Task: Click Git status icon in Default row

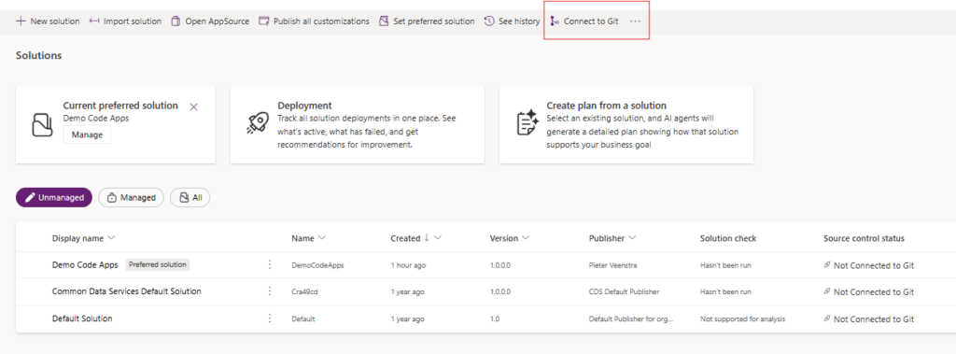Action: click(827, 319)
